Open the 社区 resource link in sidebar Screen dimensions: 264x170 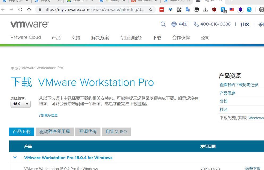click(224, 110)
